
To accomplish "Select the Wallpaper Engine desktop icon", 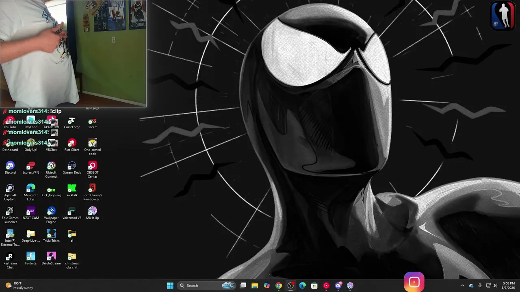I will pos(51,216).
